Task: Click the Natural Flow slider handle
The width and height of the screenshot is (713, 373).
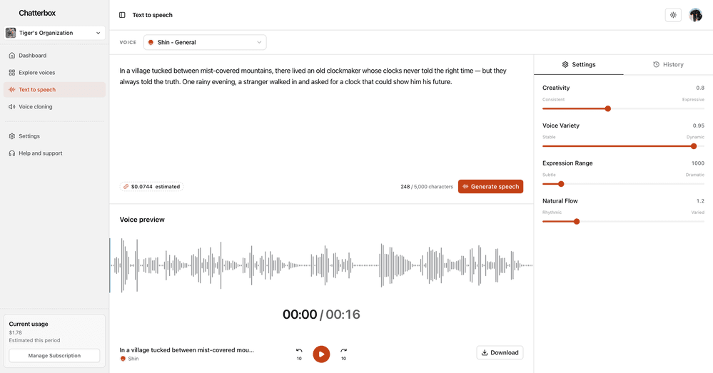Action: tap(577, 222)
